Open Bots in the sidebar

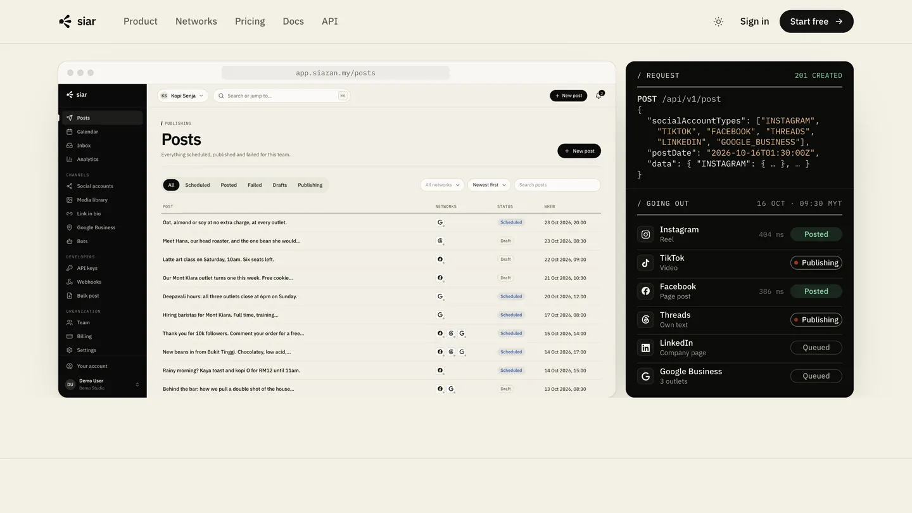pyautogui.click(x=102, y=241)
